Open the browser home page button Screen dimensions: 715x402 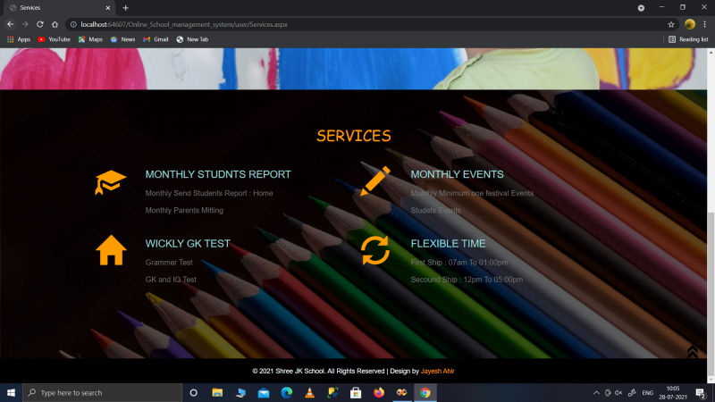(x=55, y=24)
